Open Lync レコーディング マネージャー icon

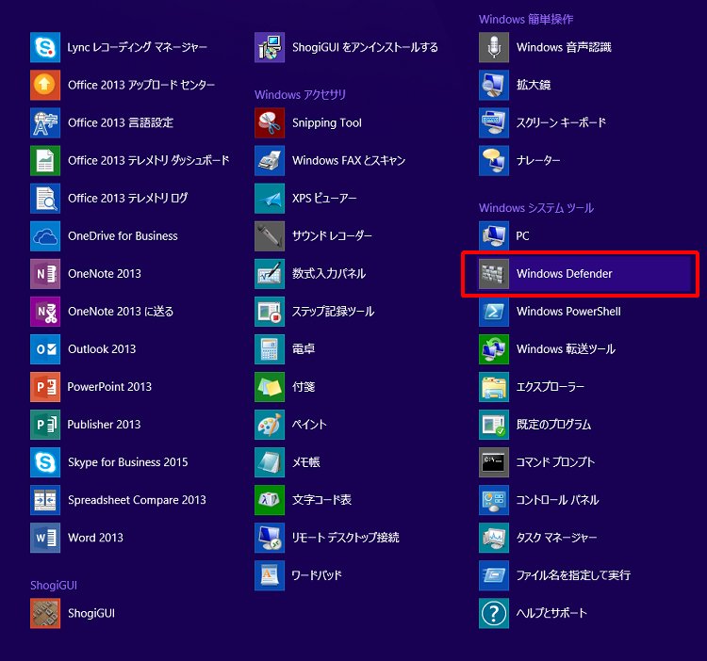click(45, 47)
